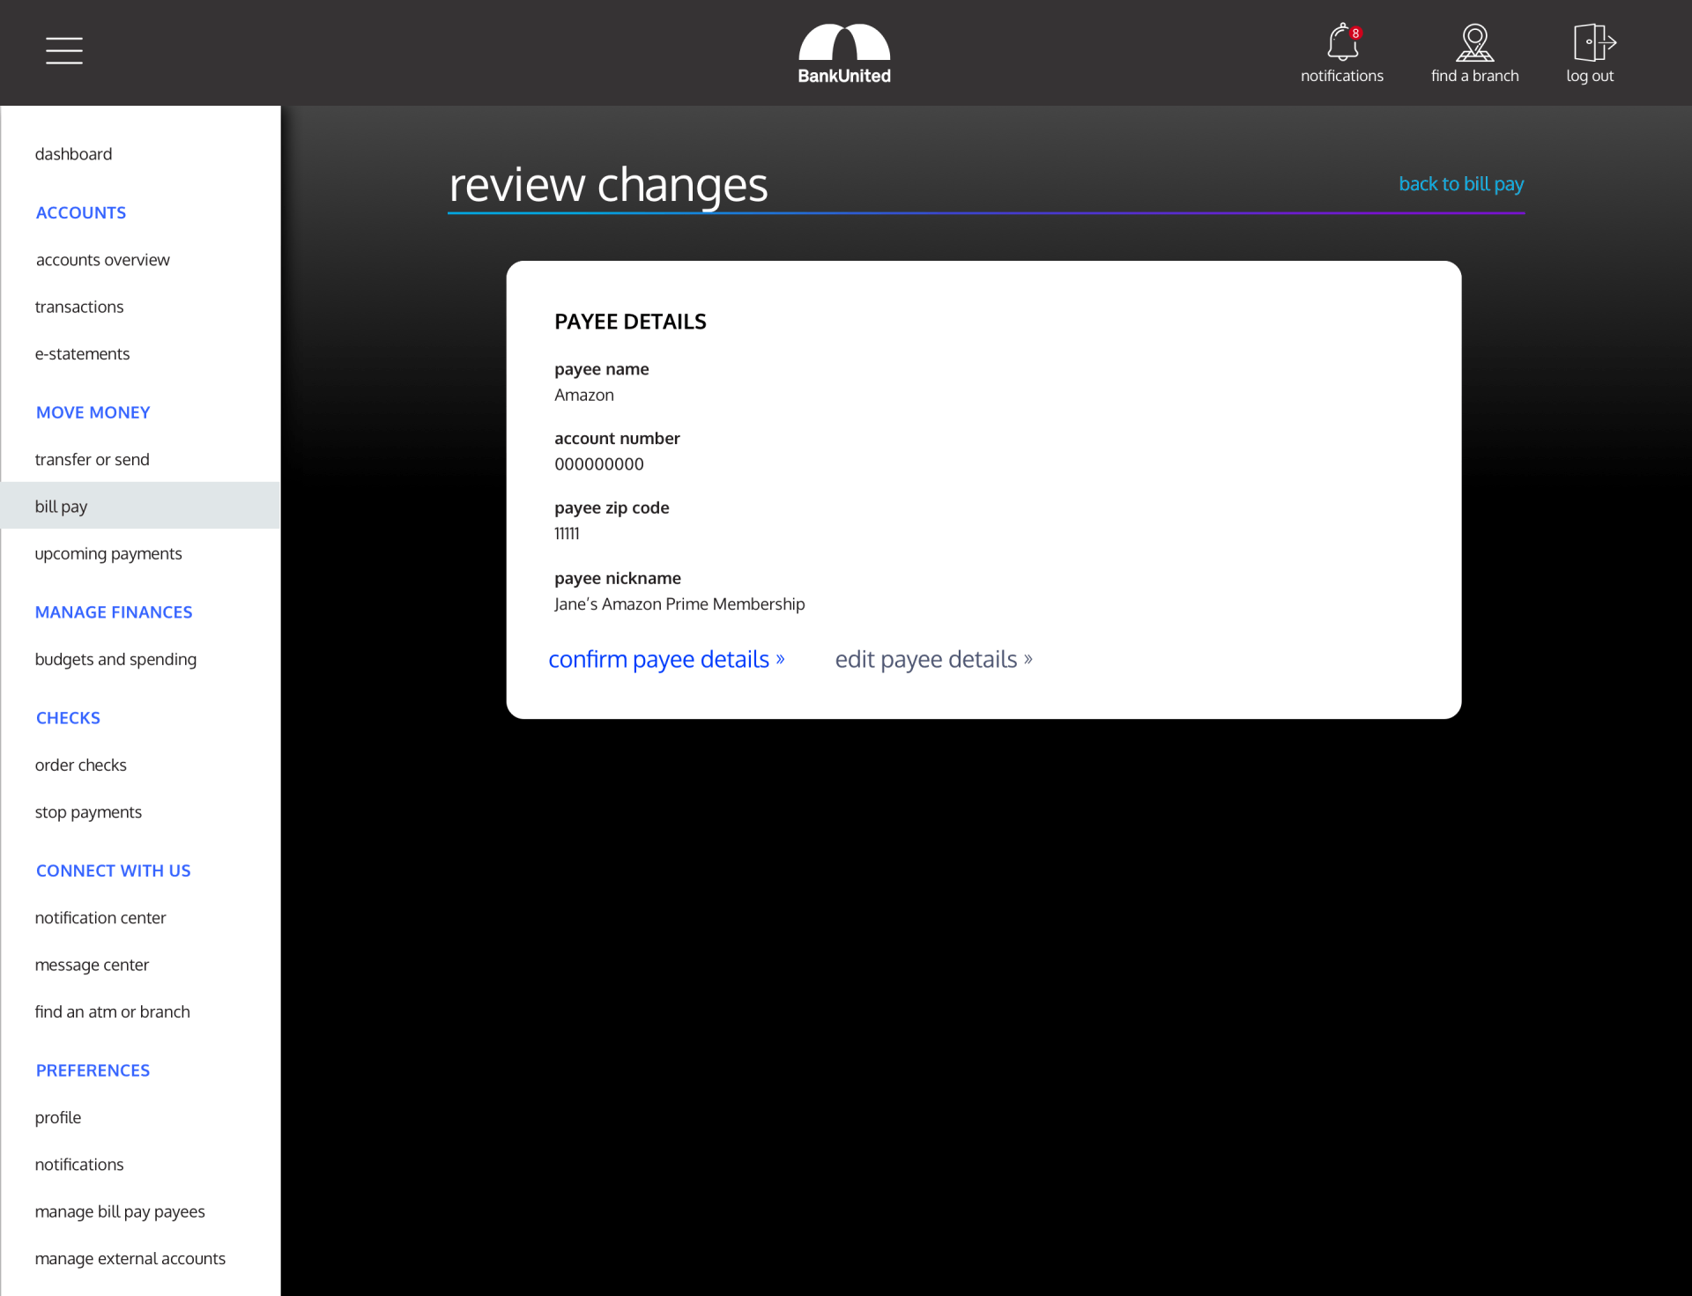Click edit payee details link
Viewport: 1692px width, 1296px height.
pos(933,659)
